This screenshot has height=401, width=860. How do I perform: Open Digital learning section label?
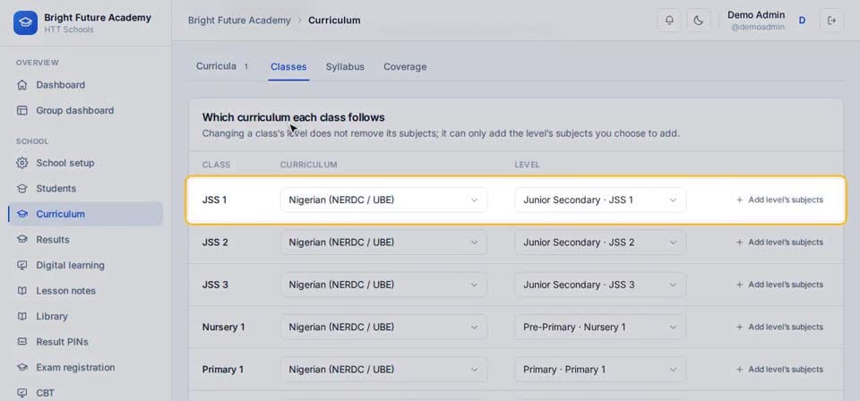coord(70,265)
